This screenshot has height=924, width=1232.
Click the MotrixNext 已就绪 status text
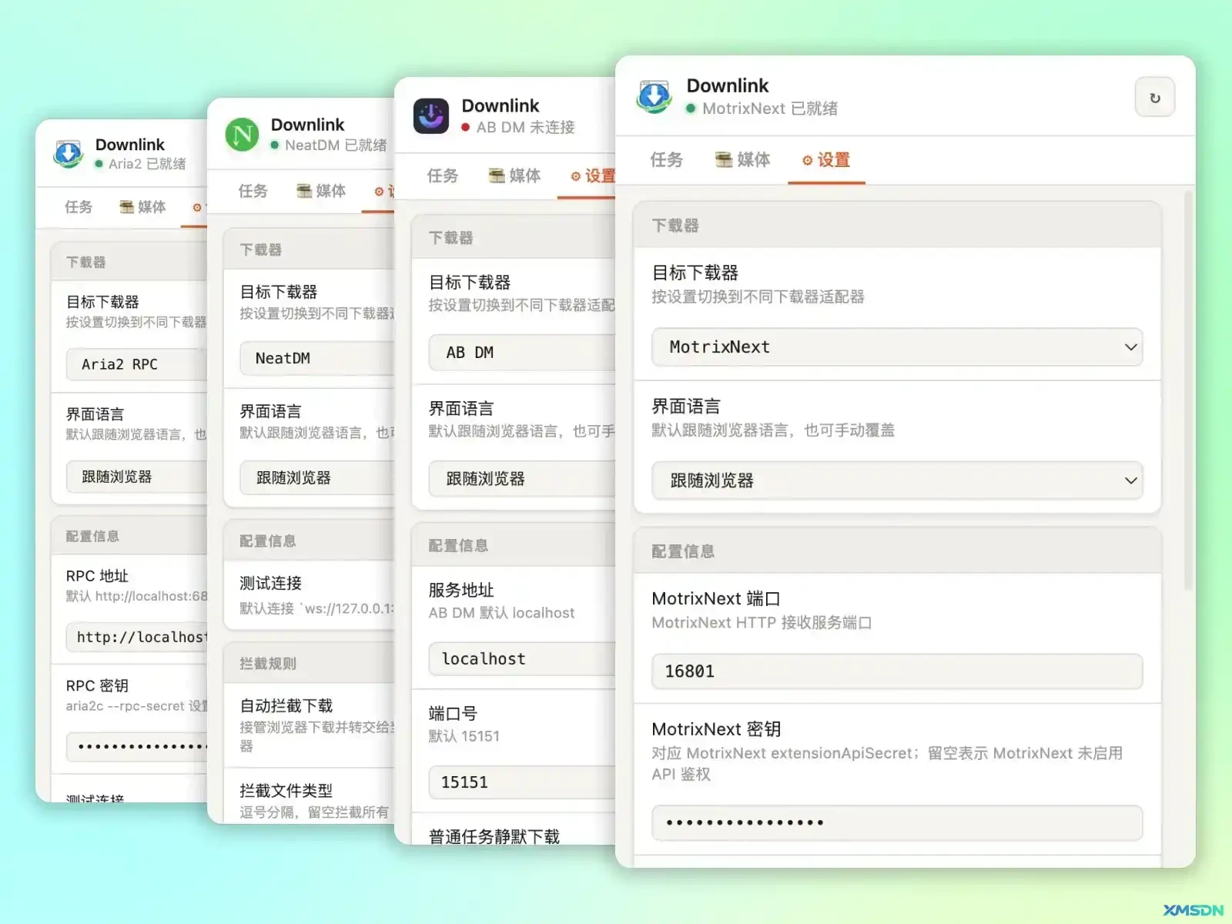click(x=770, y=109)
